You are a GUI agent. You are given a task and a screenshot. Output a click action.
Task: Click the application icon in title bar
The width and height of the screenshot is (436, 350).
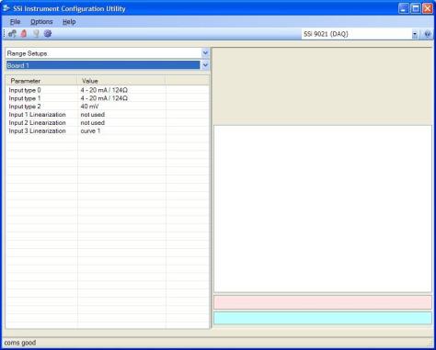(6, 8)
